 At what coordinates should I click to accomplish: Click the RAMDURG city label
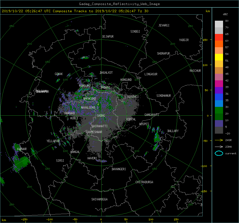tap(85, 86)
